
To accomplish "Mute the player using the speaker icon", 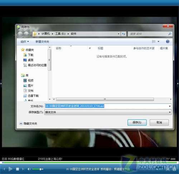I will 29,169.
